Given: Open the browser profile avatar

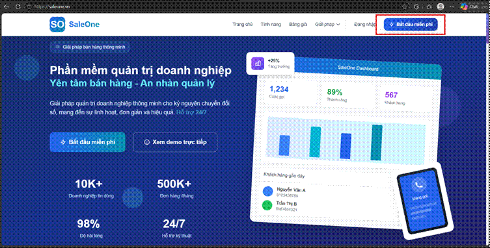Looking at the screenshot, I should tap(441, 6).
